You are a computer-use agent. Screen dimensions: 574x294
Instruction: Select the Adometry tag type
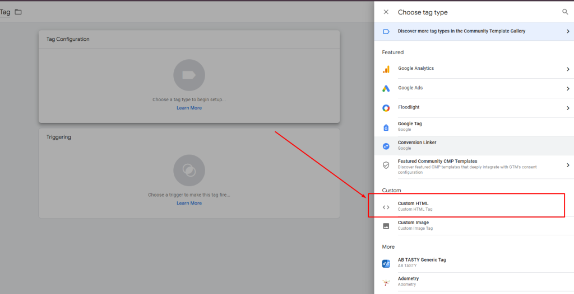click(x=474, y=282)
